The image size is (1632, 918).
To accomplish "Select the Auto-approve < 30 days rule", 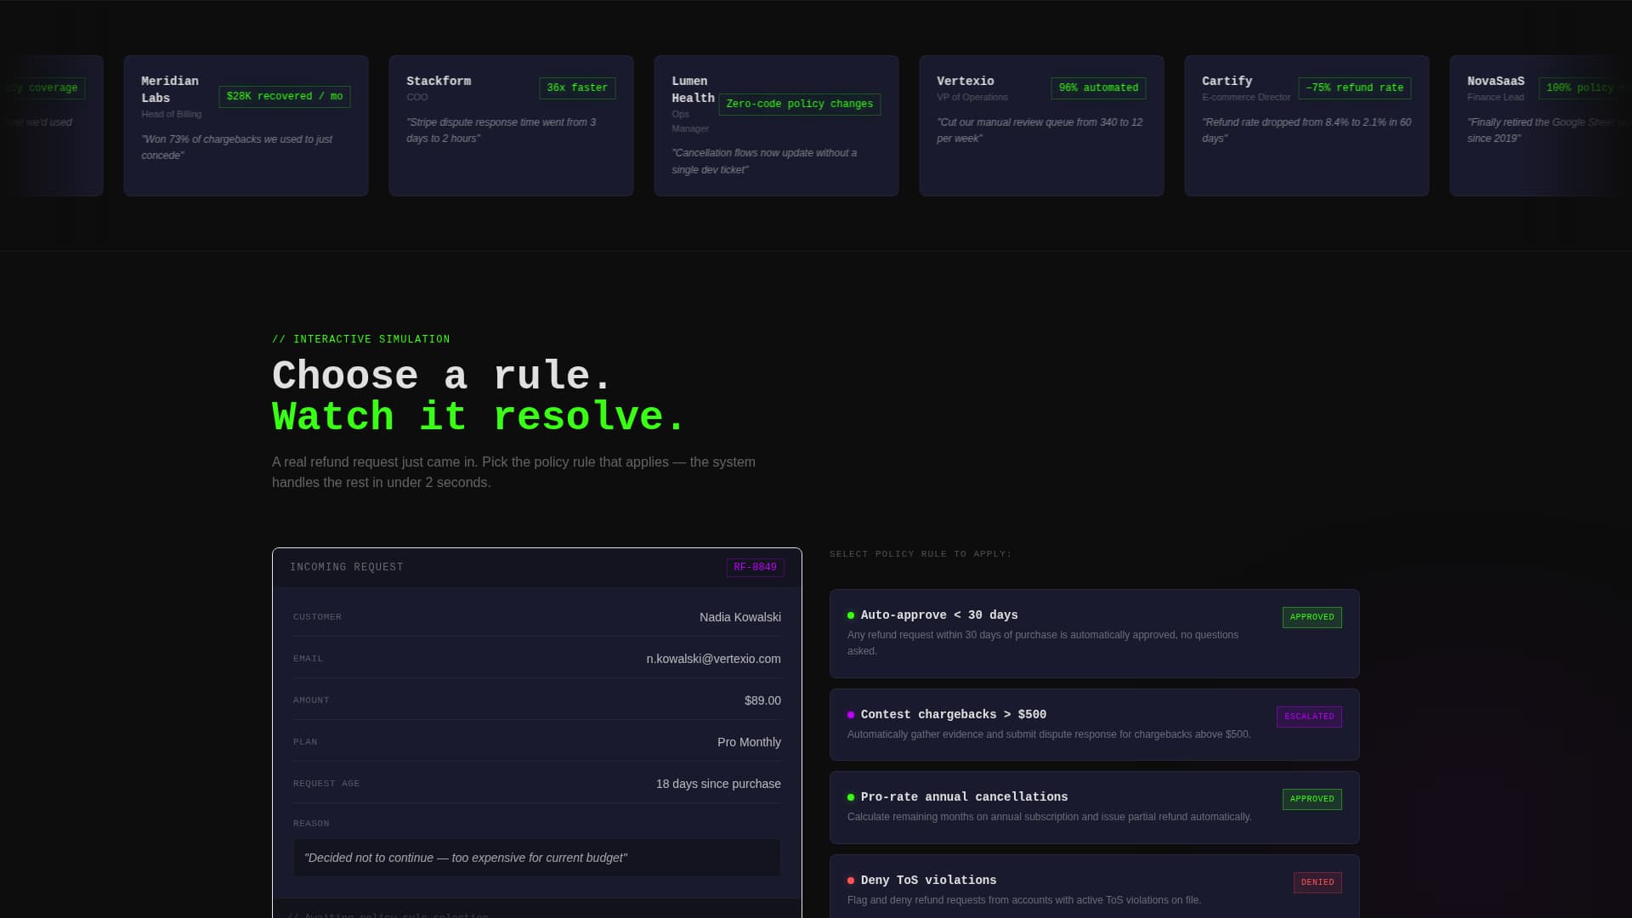I will pyautogui.click(x=1094, y=633).
